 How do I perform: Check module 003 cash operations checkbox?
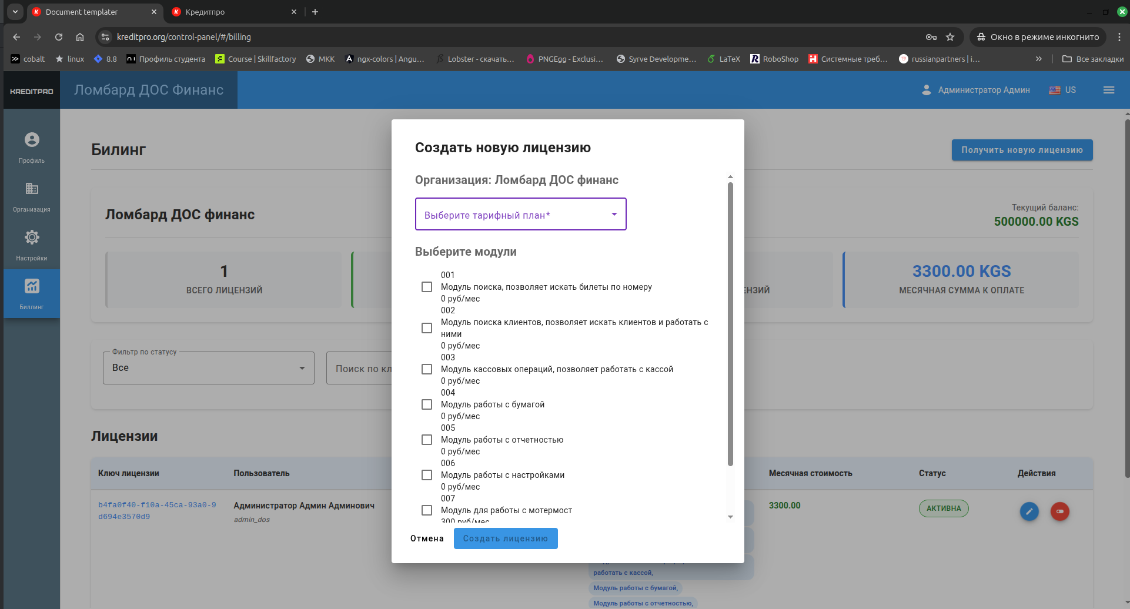point(427,369)
